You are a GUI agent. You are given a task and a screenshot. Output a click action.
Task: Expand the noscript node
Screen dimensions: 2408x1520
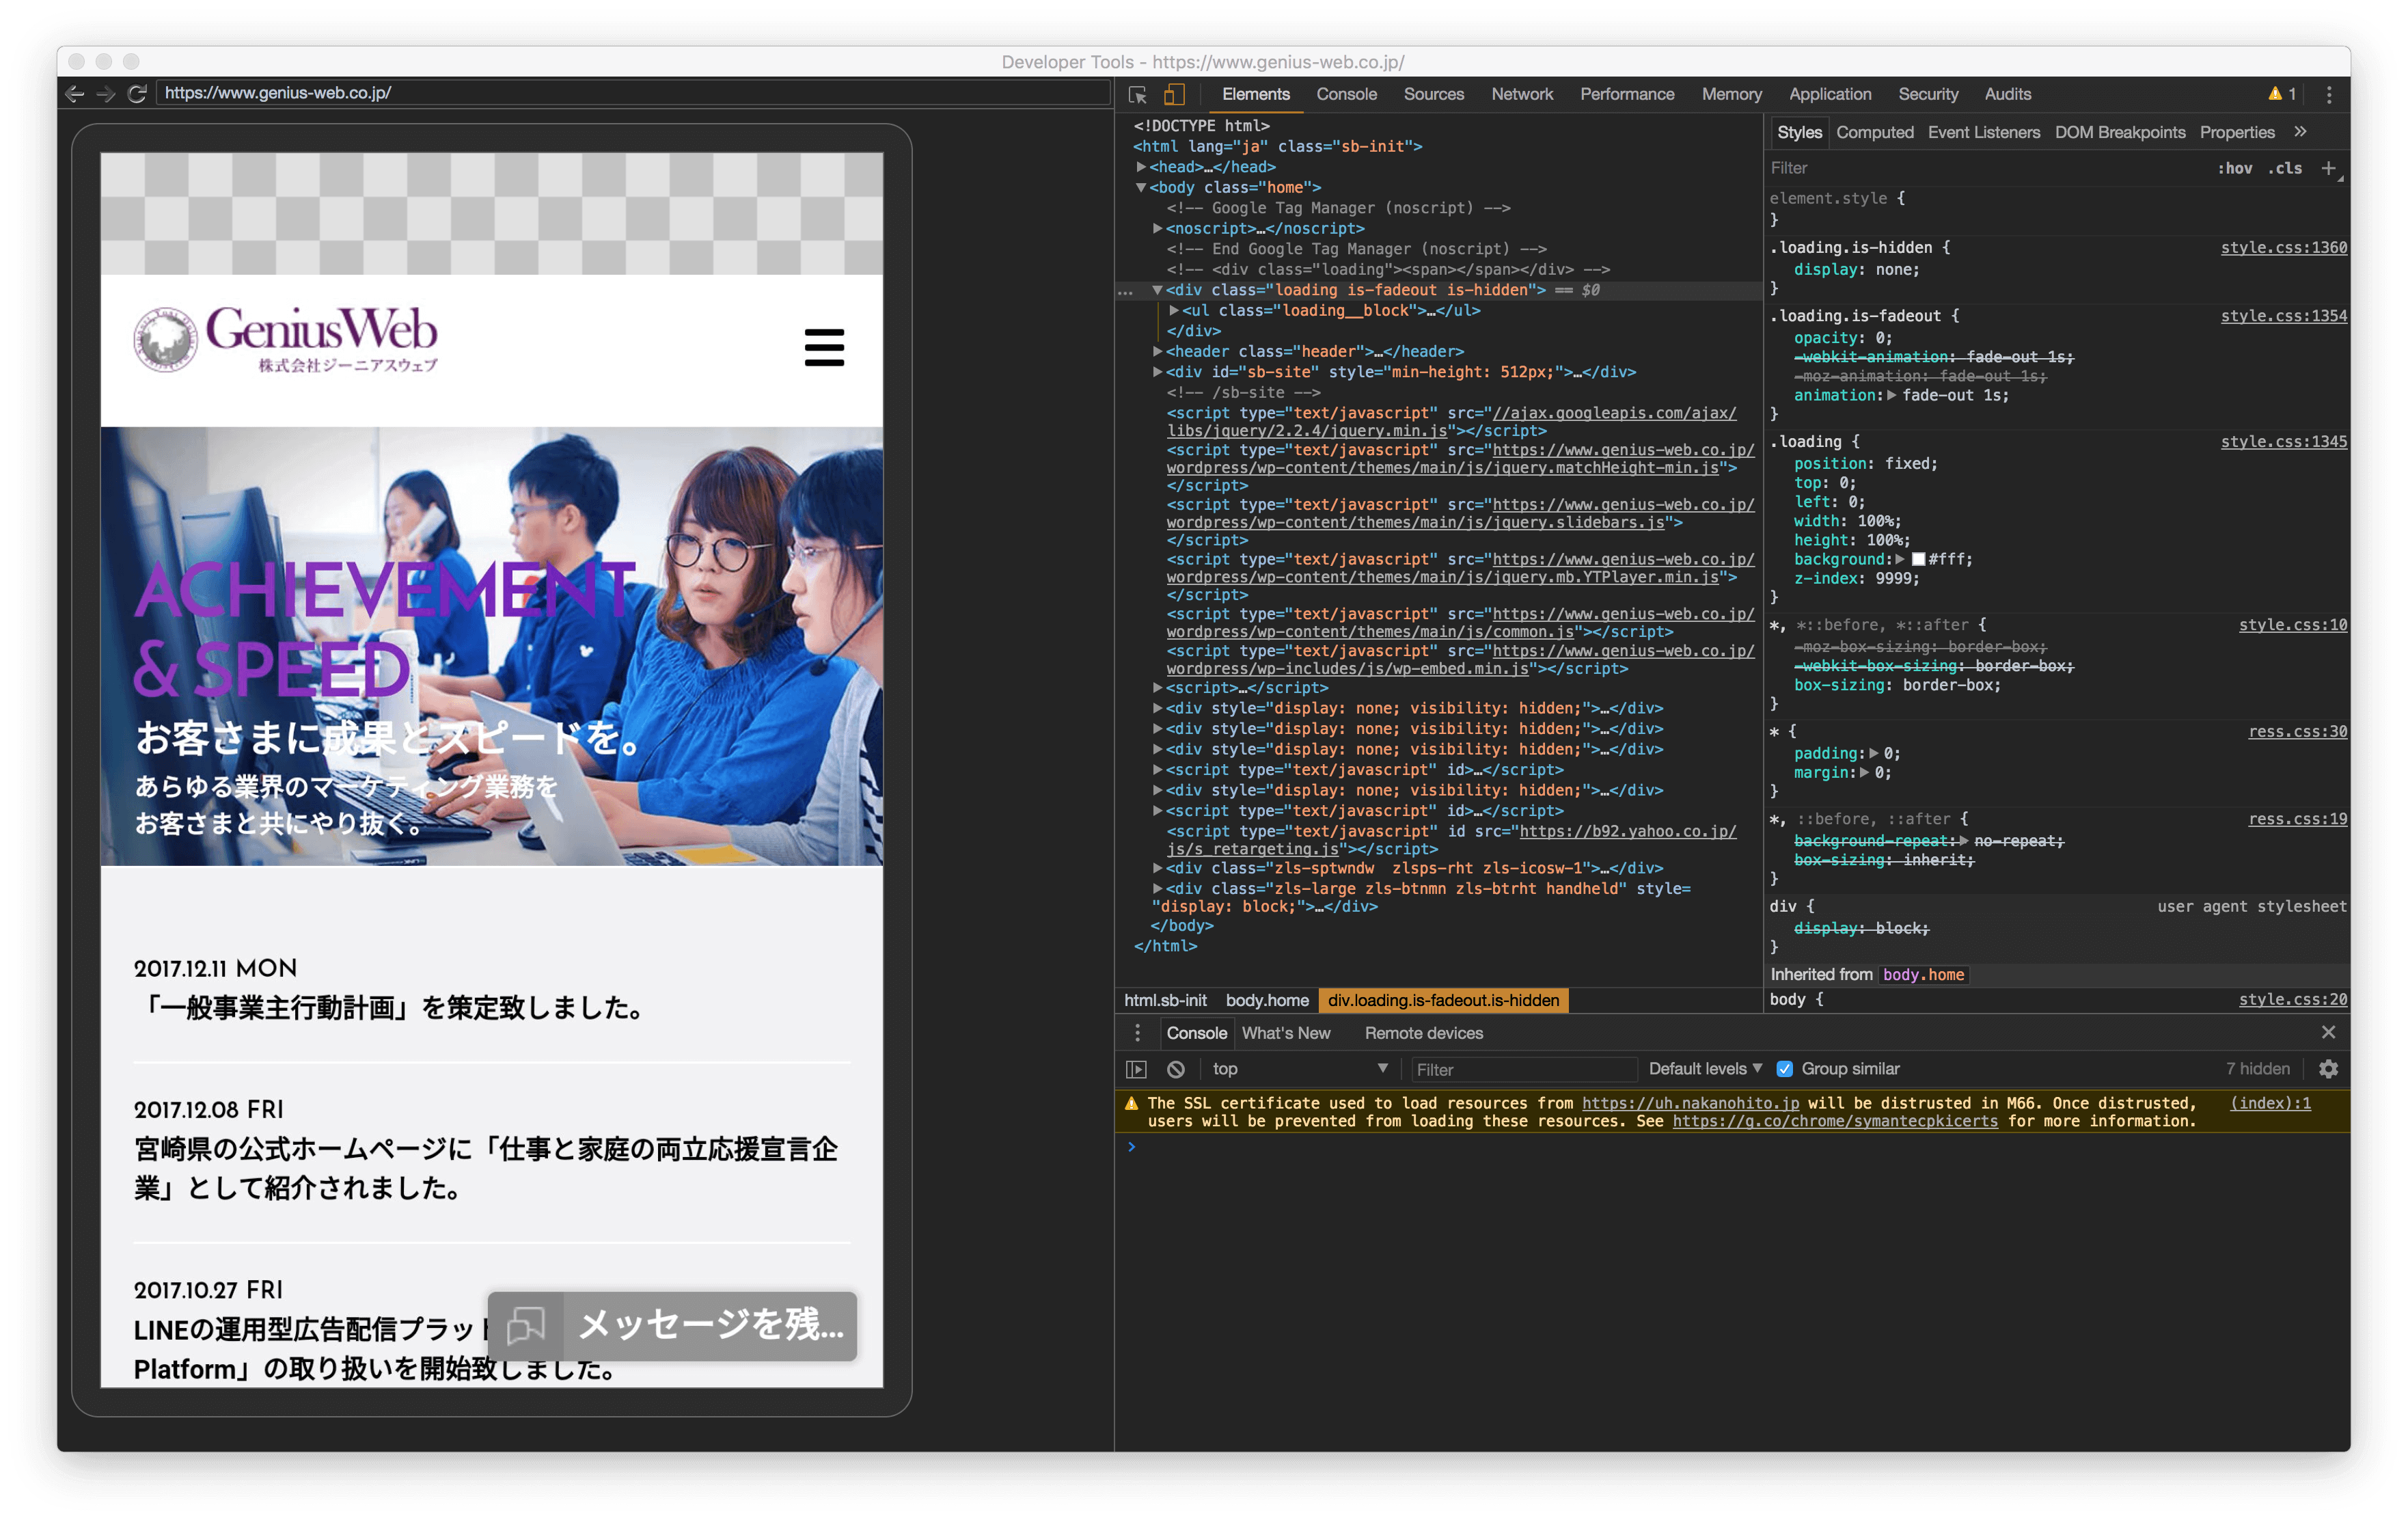(x=1157, y=228)
